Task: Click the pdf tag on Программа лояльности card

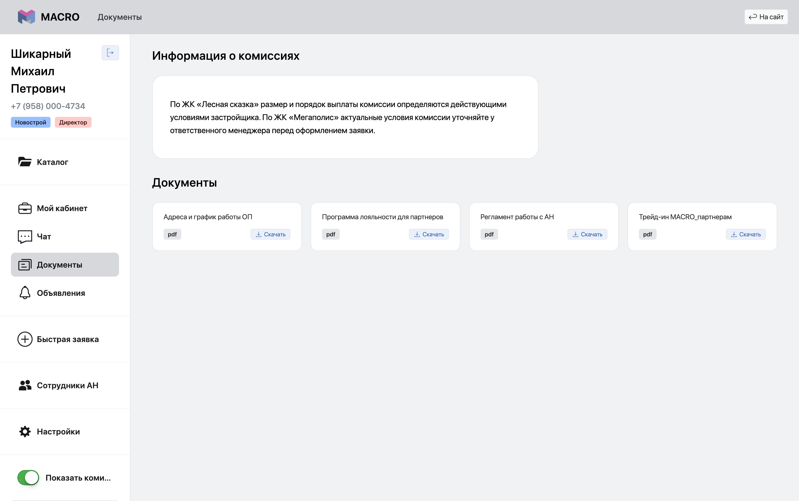Action: (x=331, y=234)
